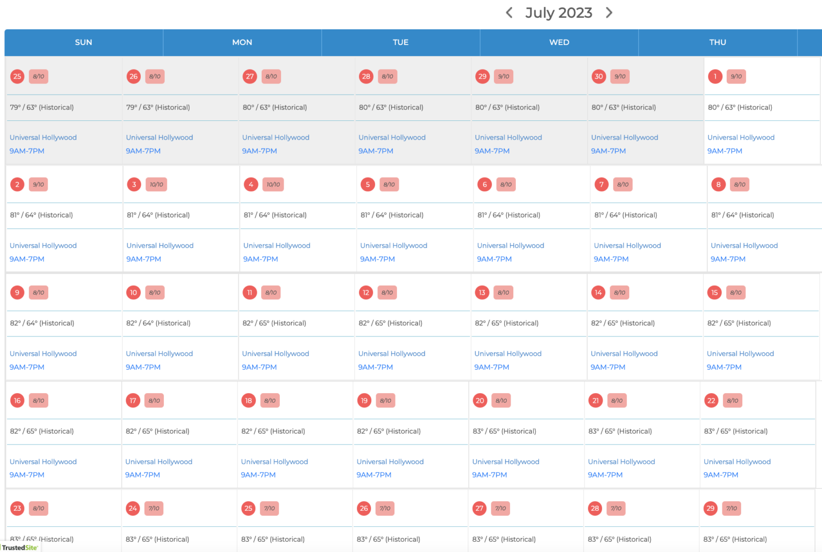Select the MON column header
The image size is (822, 552).
tap(242, 42)
